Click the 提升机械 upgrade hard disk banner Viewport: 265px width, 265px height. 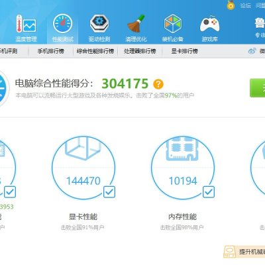244,252
